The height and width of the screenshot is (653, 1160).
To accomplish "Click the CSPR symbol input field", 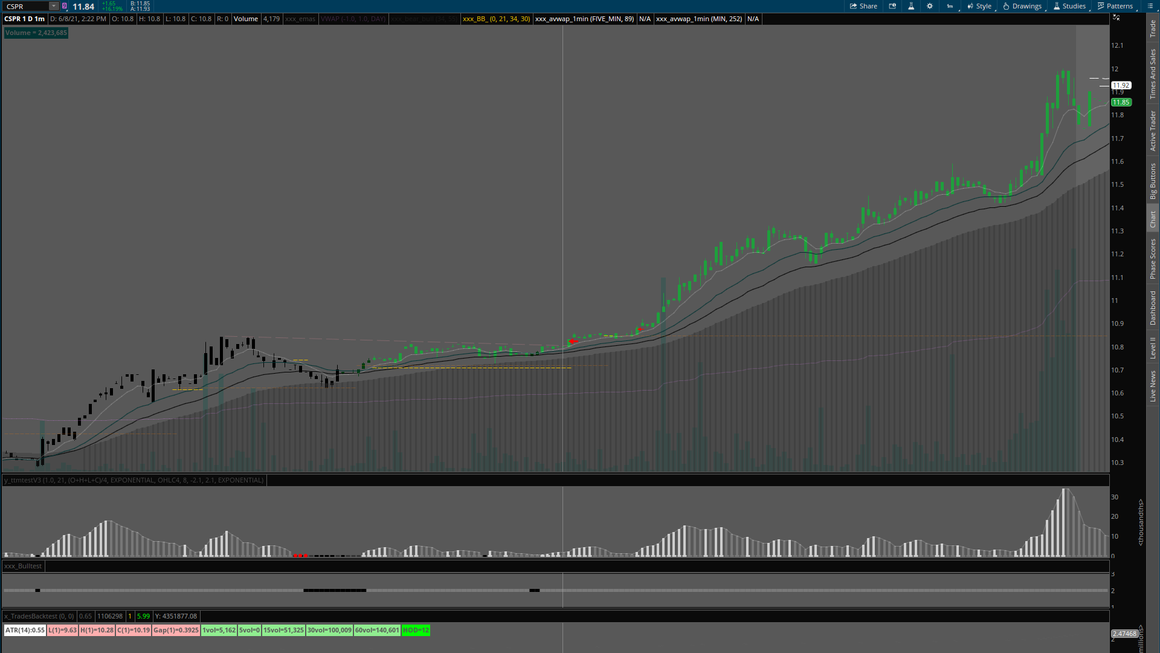I will point(25,6).
